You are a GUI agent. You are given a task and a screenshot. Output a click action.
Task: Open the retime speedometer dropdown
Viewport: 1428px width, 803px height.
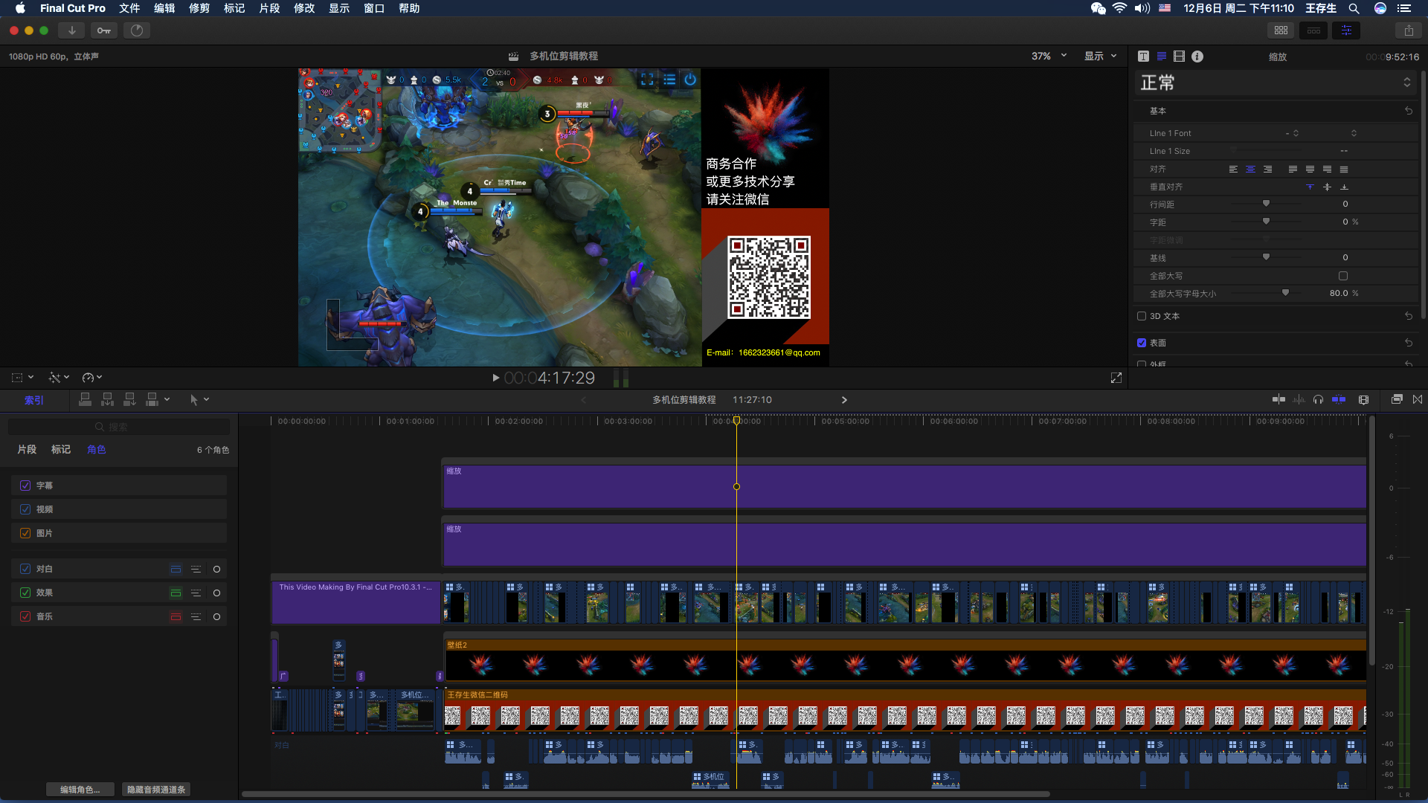92,378
